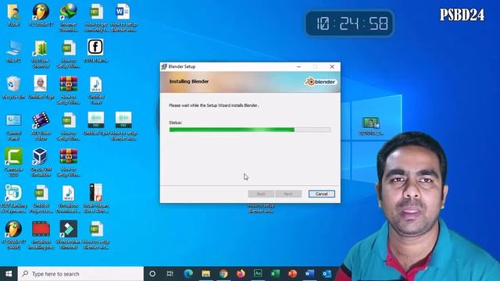Select the Untitled Project Camtasia file
The image size is (500, 281).
41,199
